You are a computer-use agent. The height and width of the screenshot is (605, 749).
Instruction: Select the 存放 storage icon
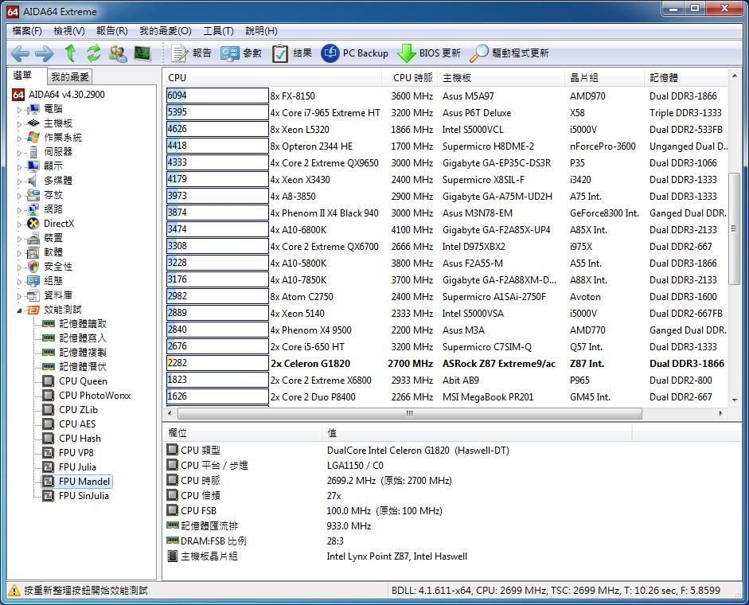point(33,195)
